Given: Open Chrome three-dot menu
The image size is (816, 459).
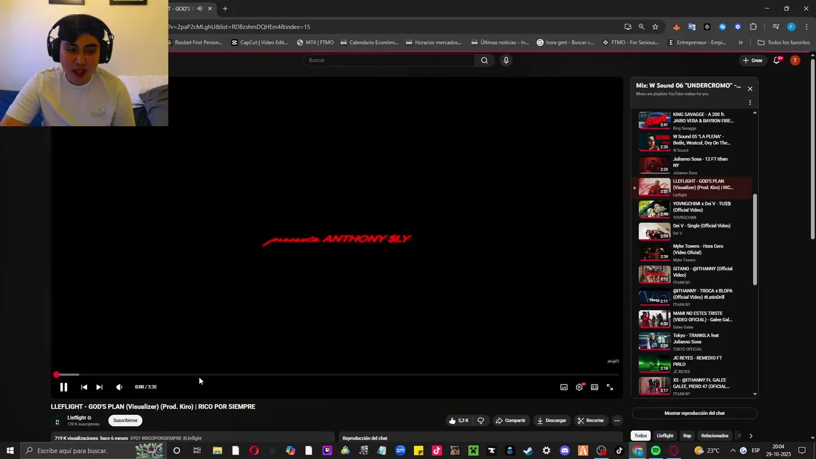Looking at the screenshot, I should coord(806,27).
